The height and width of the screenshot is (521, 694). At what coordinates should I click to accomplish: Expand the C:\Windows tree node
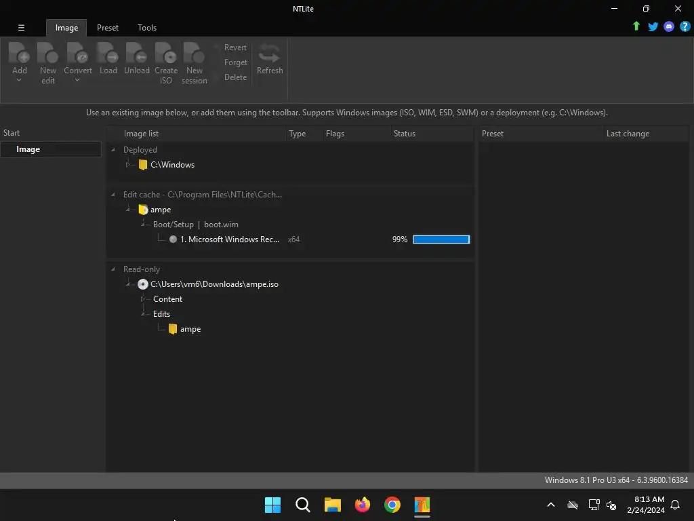pyautogui.click(x=128, y=164)
